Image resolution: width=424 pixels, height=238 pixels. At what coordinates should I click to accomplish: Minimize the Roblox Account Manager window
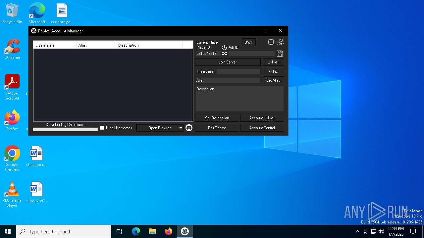coord(250,31)
